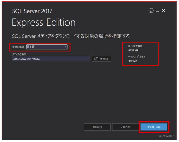Click the 言語の選択 label
The height and width of the screenshot is (142, 179).
[x=18, y=47]
